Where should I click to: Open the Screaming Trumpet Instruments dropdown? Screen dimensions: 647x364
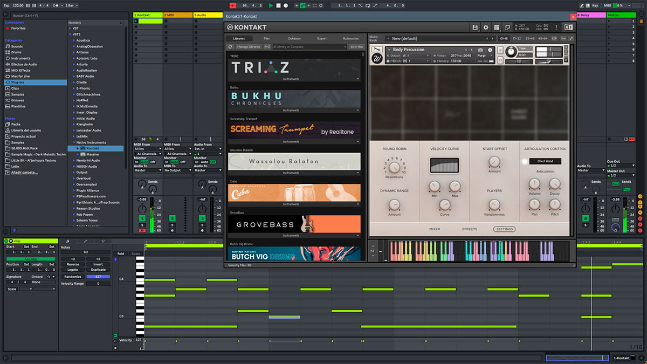pyautogui.click(x=358, y=141)
